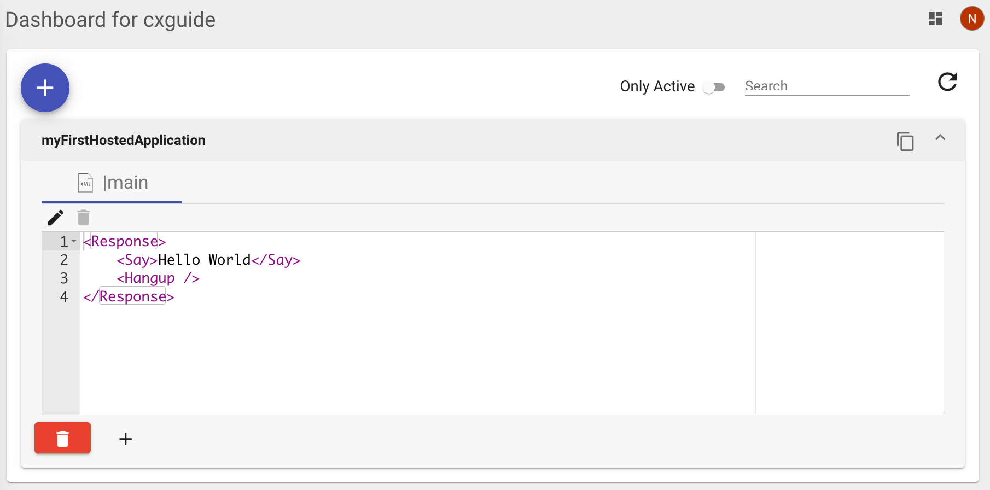Viewport: 990px width, 490px height.
Task: Copy myFirstHostedApplication using the duplicate icon
Action: coord(905,141)
